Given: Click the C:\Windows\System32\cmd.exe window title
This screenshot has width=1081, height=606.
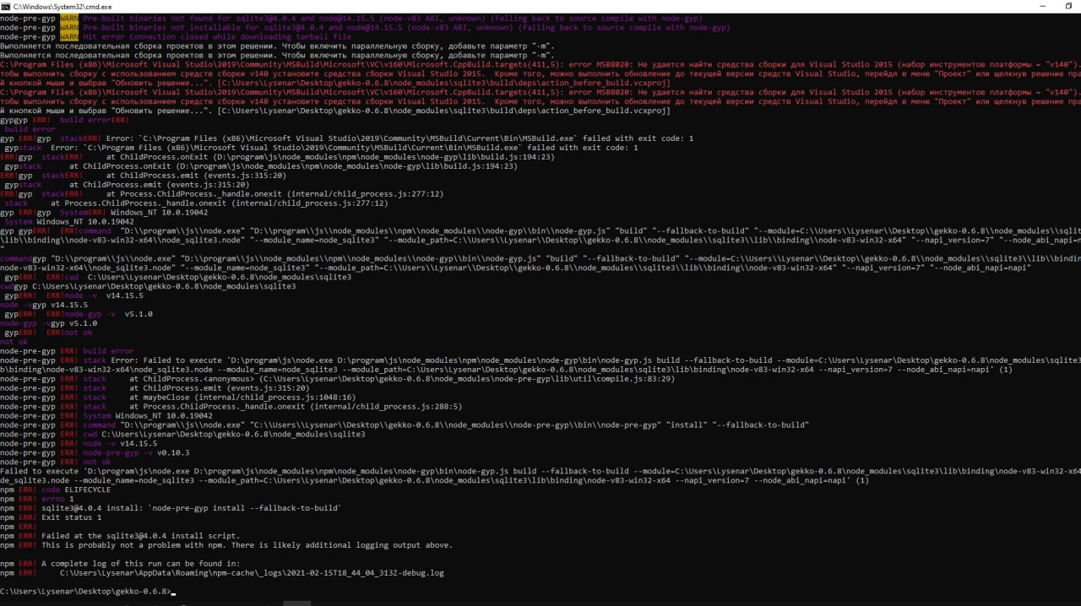Looking at the screenshot, I should pos(62,6).
